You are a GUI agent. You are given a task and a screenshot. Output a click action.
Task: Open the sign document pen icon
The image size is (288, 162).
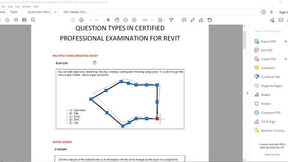pyautogui.click(x=201, y=20)
